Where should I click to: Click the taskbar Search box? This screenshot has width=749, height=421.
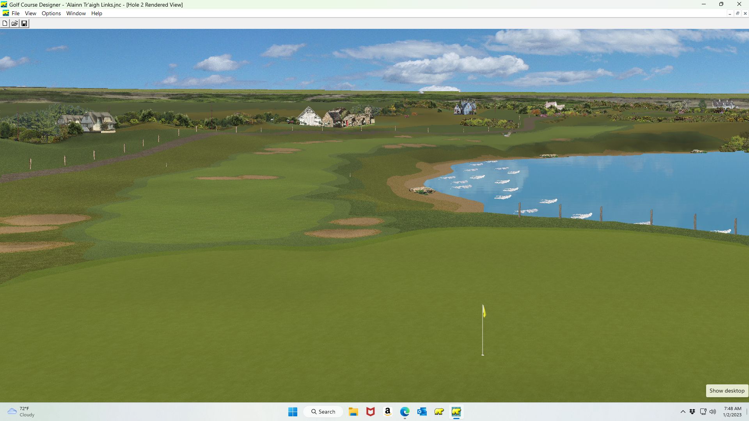click(x=323, y=412)
